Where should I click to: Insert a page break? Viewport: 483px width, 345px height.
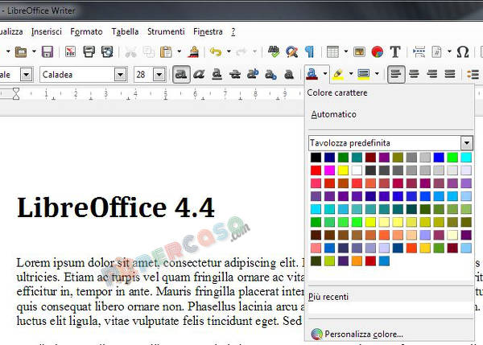pyautogui.click(x=419, y=51)
